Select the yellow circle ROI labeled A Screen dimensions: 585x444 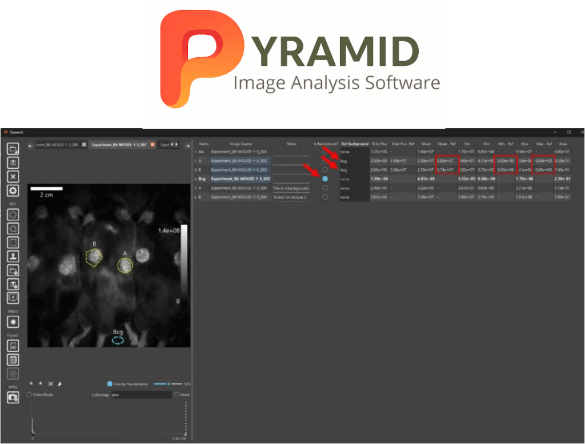[125, 265]
